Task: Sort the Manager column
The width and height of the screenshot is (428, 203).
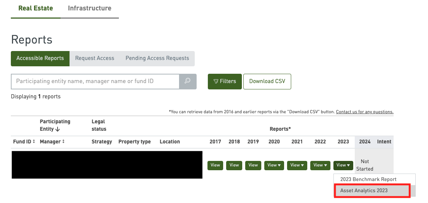Action: coord(63,142)
